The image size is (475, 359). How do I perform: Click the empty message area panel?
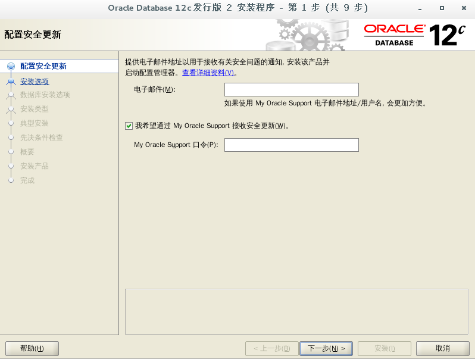[296, 312]
